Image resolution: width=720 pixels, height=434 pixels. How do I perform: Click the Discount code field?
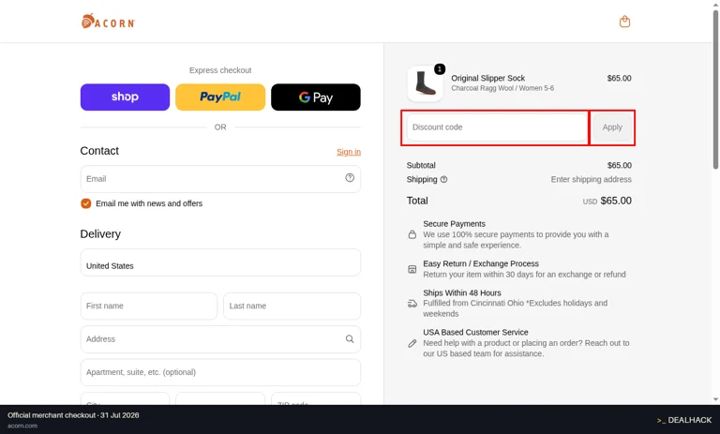coord(497,127)
